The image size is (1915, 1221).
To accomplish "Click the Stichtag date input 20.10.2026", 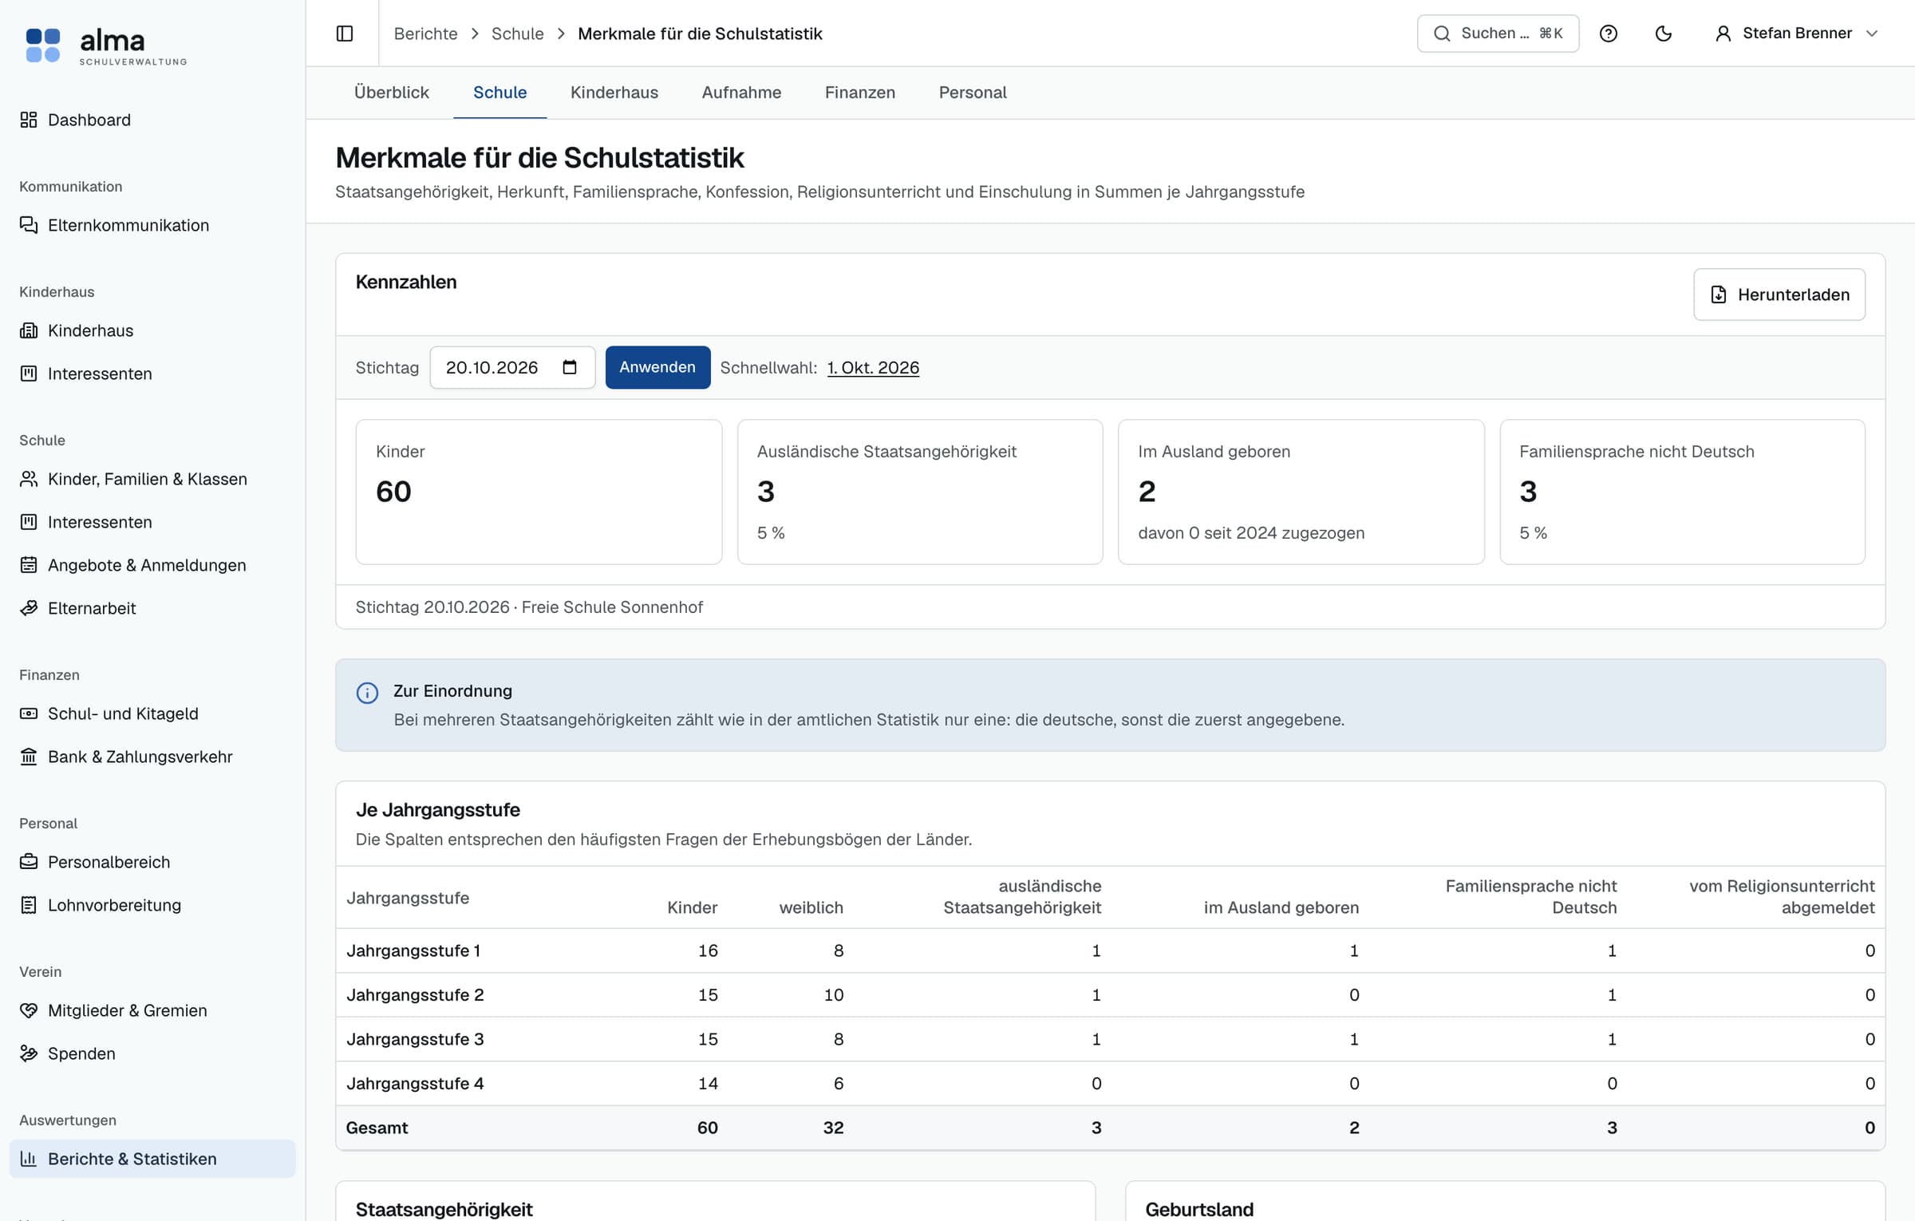I will point(512,367).
